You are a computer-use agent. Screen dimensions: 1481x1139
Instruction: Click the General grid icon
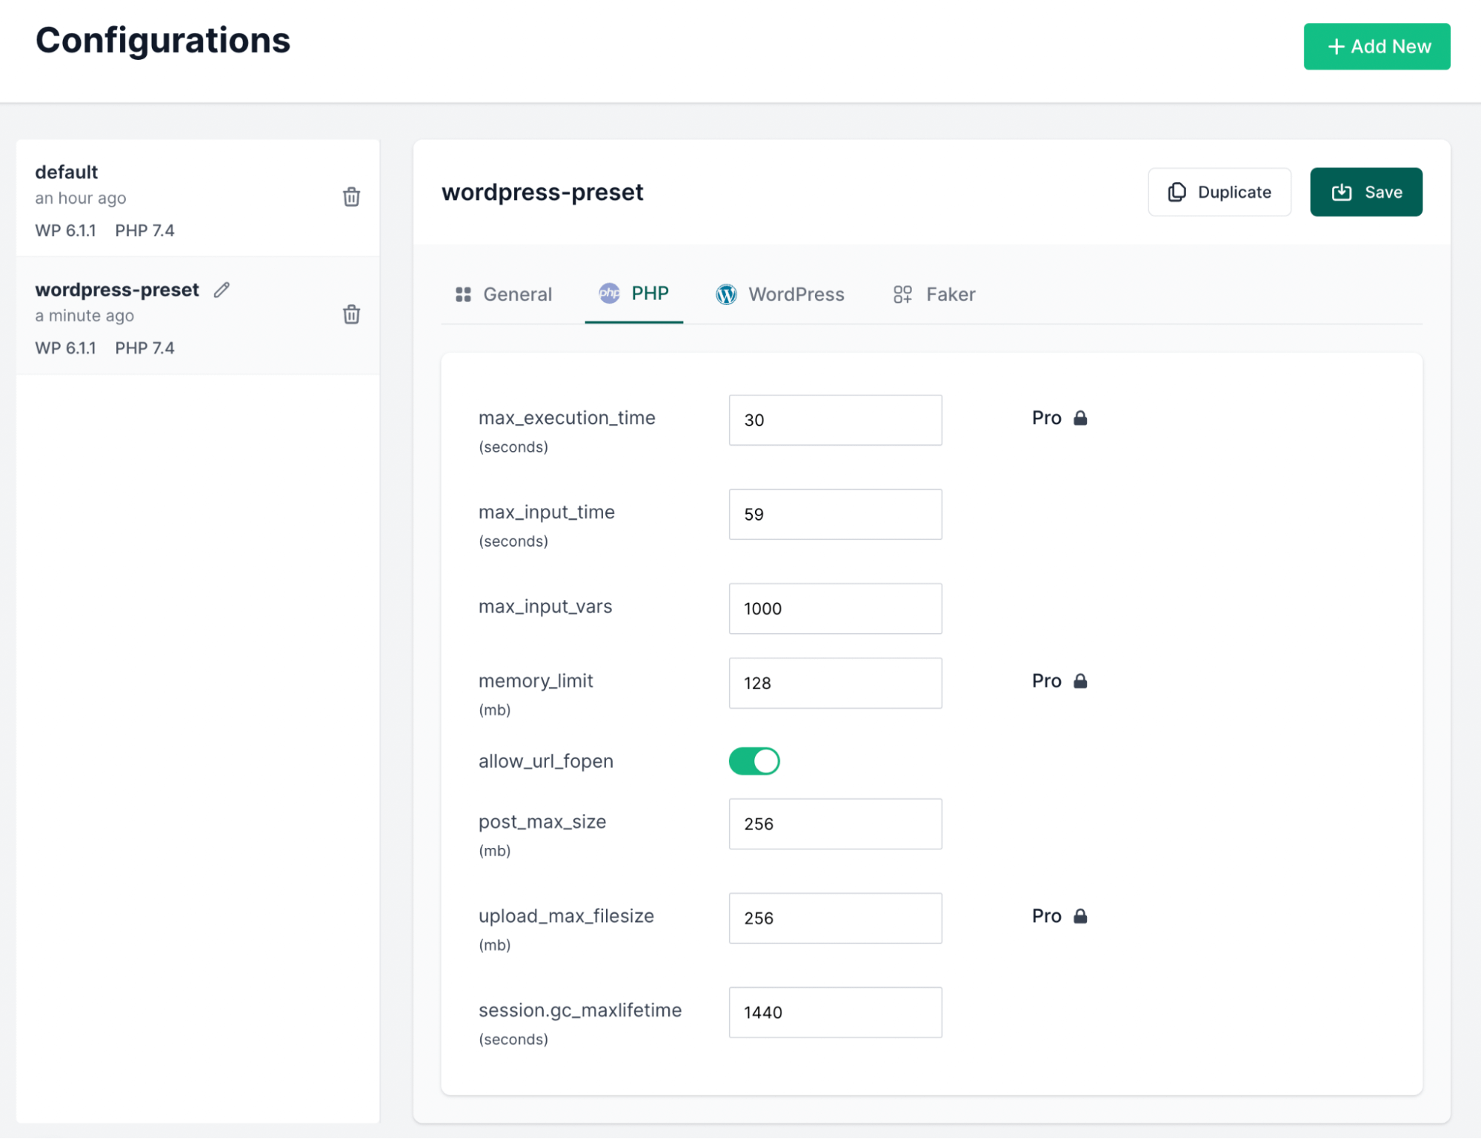[463, 294]
